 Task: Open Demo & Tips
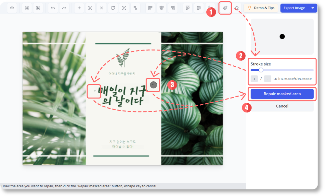(x=261, y=8)
